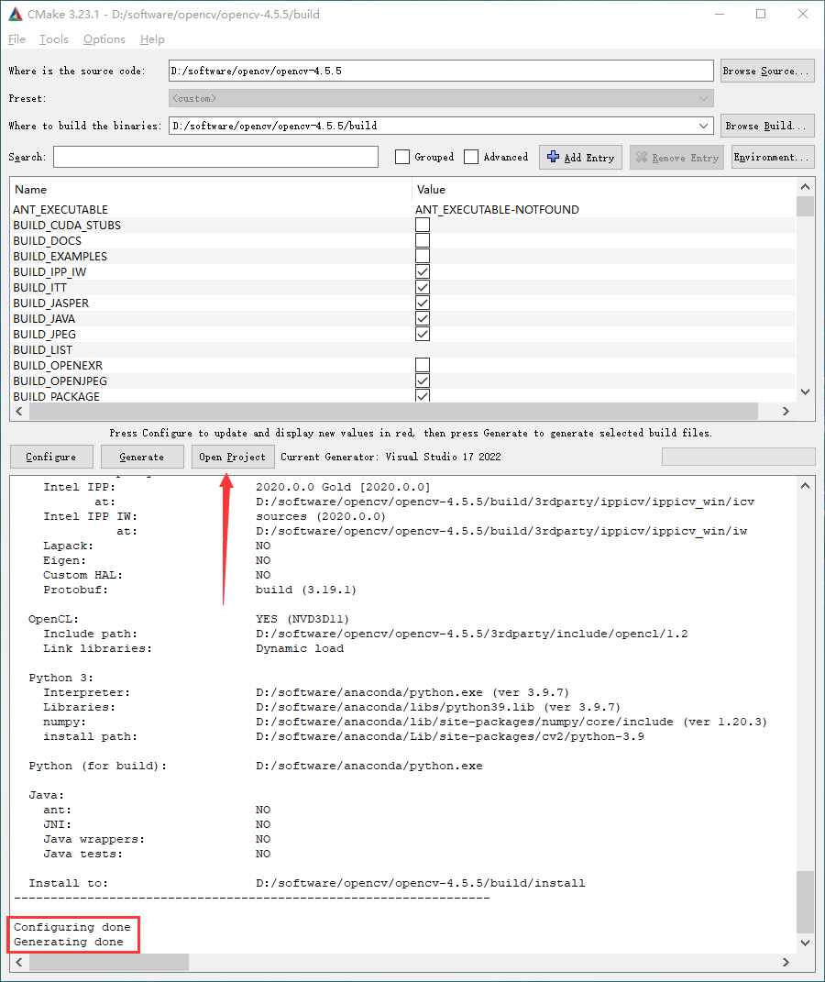Uncheck BUILD_OPENJPEG option

pyautogui.click(x=423, y=381)
